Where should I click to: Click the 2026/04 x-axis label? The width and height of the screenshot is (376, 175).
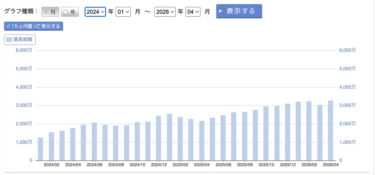331,164
